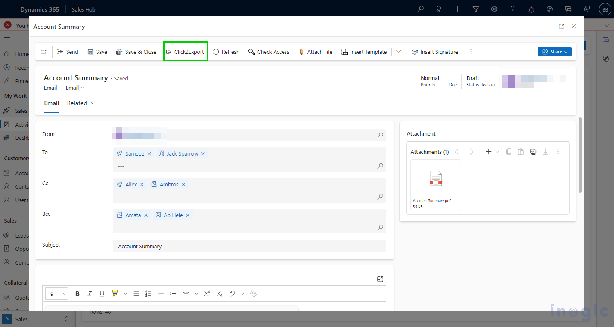Viewport: 614px width, 327px height.
Task: Download the attachment using the download icon
Action: pos(545,152)
